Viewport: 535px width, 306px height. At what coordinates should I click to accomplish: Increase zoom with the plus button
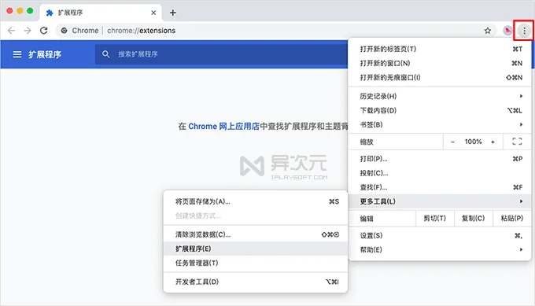[493, 142]
